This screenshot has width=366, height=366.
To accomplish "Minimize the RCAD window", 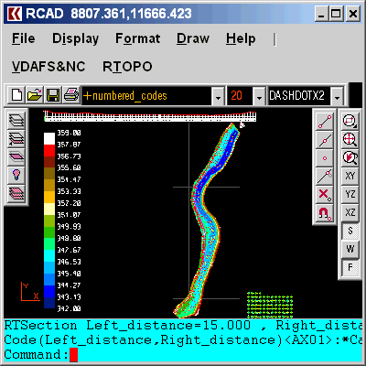I will [321, 14].
